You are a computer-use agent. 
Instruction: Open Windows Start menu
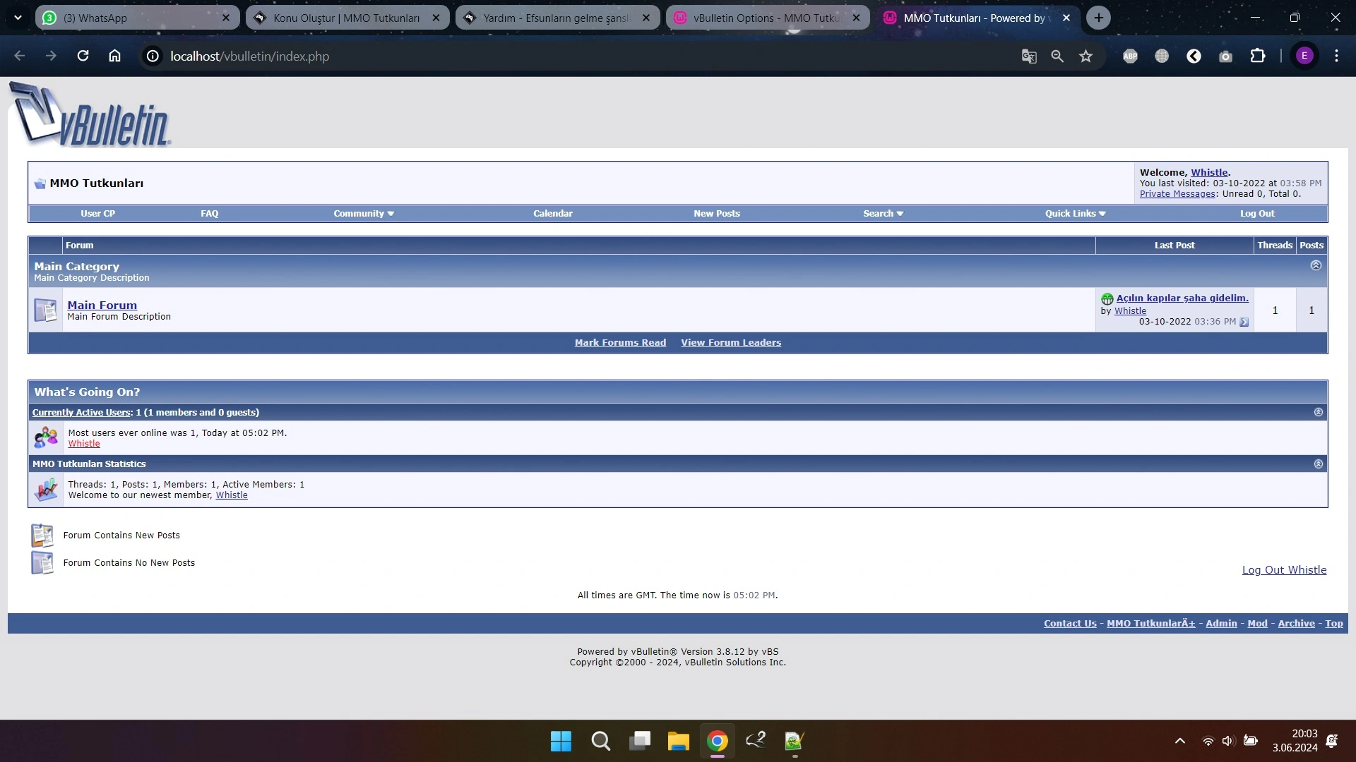tap(561, 741)
